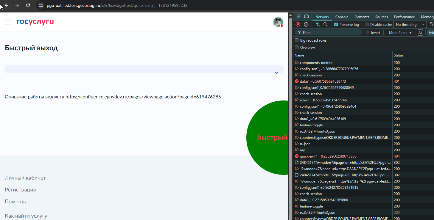The height and width of the screenshot is (220, 434).
Task: Click the network Filter text field
Action: (x=329, y=33)
